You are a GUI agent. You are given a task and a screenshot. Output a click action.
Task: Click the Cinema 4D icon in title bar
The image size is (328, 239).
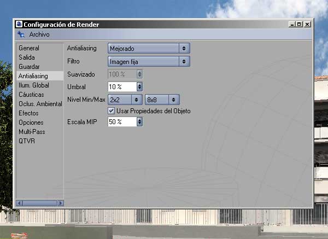pos(19,24)
